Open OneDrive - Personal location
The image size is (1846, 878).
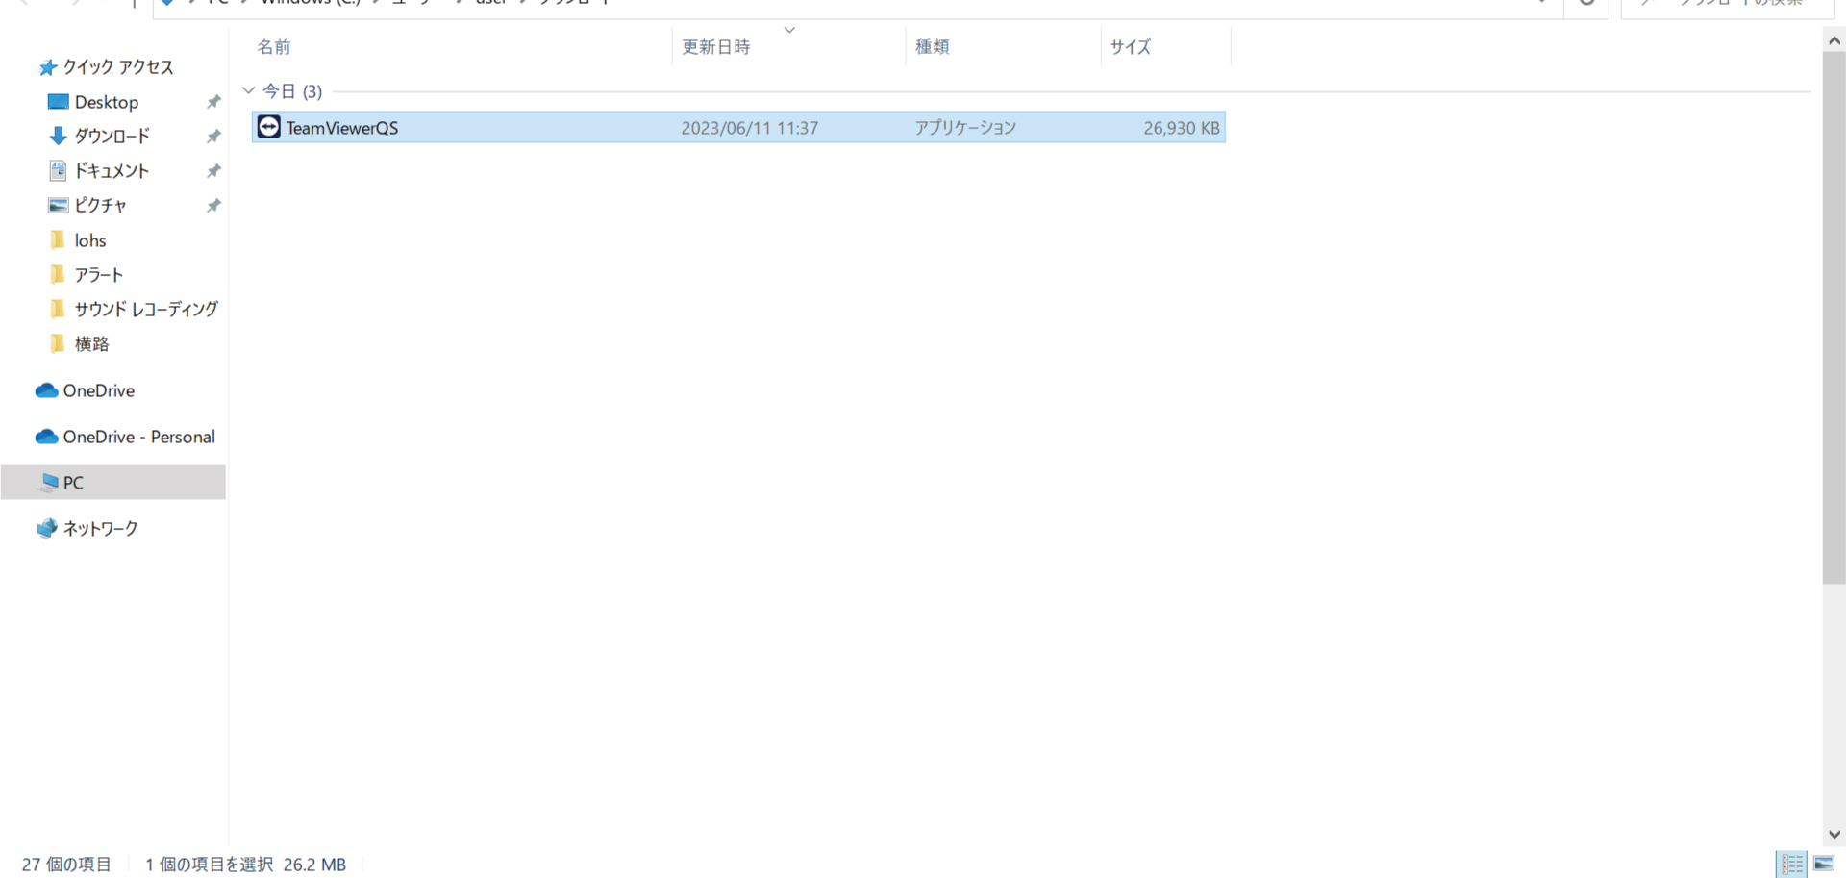click(138, 437)
